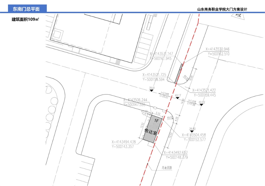Select the gray 传达室 building block

[152, 129]
